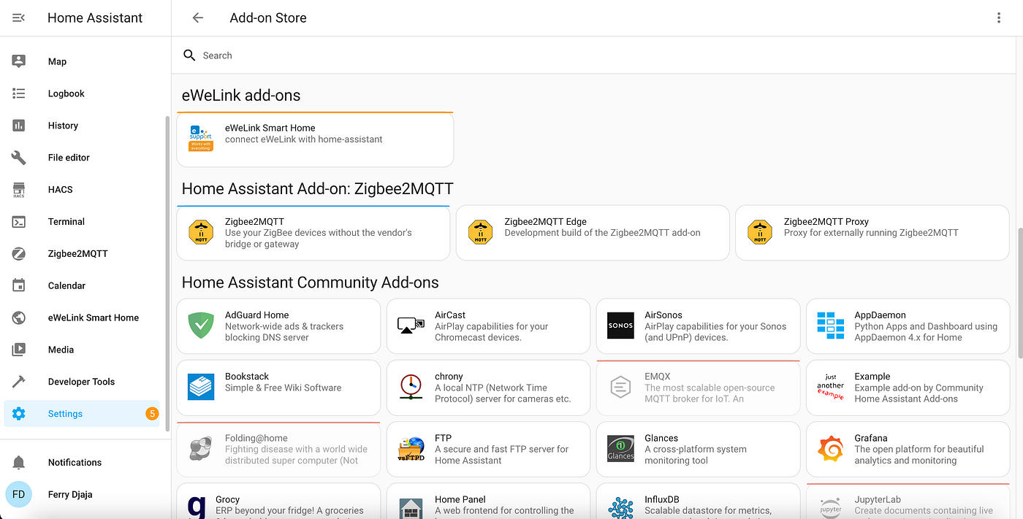
Task: Open the Grocy add-on card
Action: (278, 501)
